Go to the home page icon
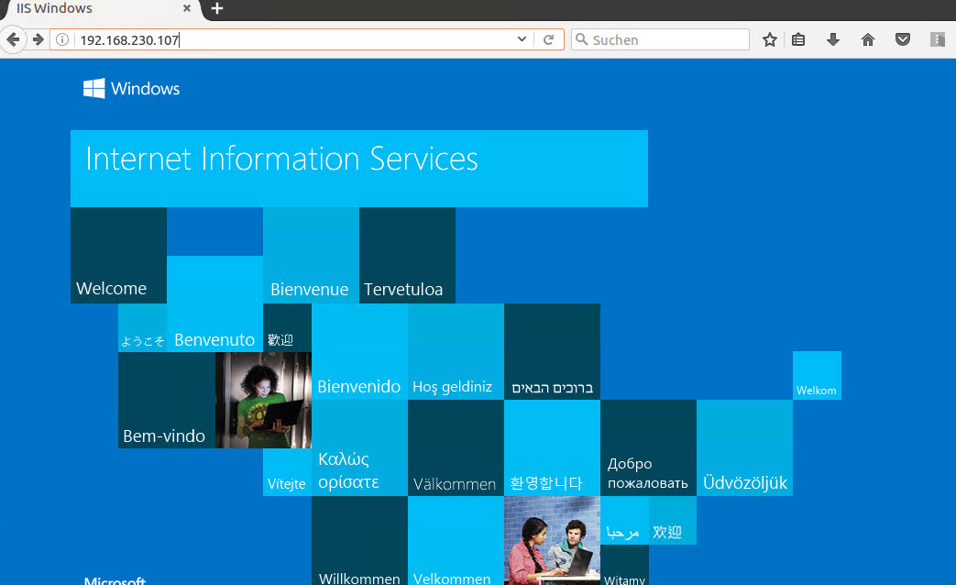 [x=868, y=39]
